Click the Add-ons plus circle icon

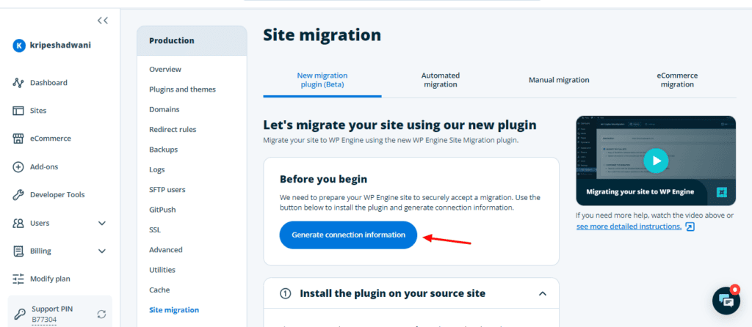pyautogui.click(x=18, y=167)
